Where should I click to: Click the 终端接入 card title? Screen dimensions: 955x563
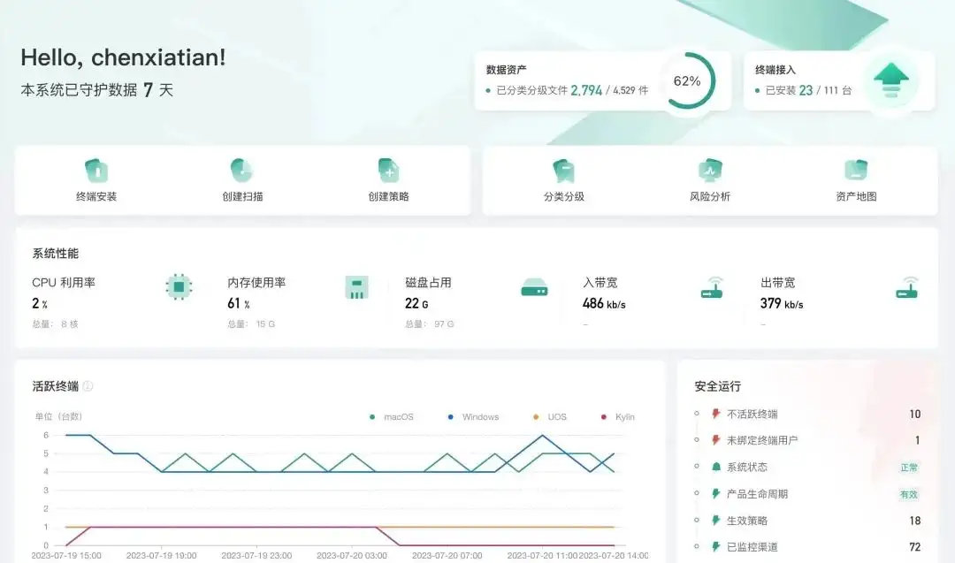tap(775, 70)
